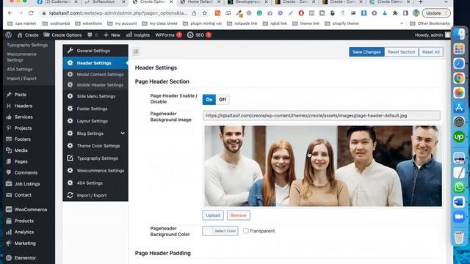Viewport: 470px width, 264px height.
Task: Open Typography Settings in options panel
Action: 95,158
